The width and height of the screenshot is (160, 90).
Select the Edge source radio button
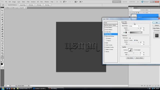pos(135,40)
